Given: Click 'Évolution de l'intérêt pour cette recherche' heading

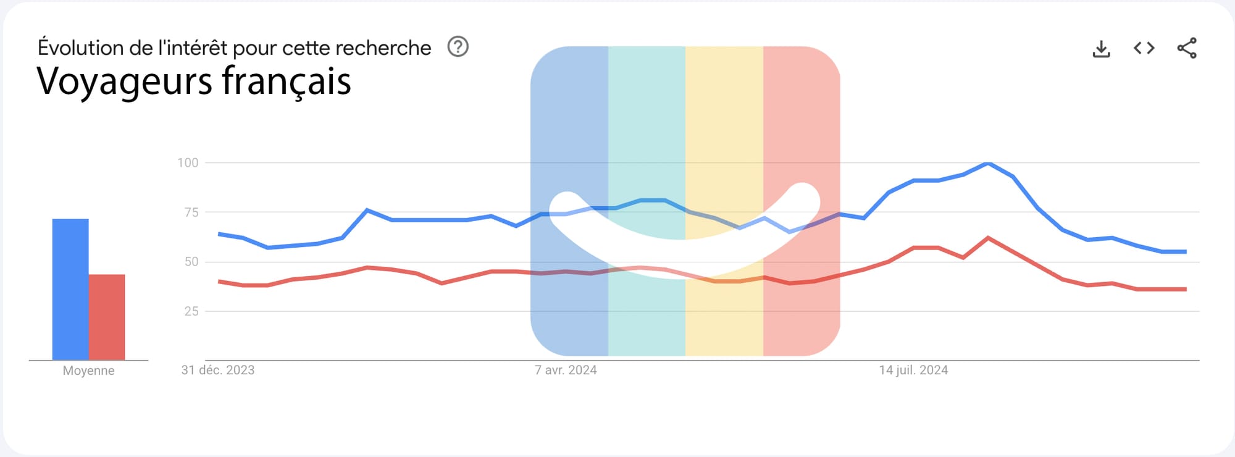Looking at the screenshot, I should (x=234, y=48).
